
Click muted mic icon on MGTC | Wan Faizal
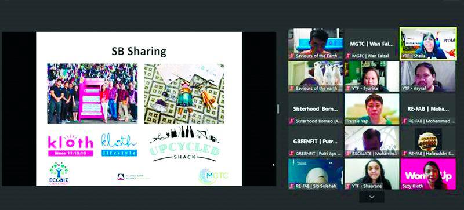click(349, 56)
